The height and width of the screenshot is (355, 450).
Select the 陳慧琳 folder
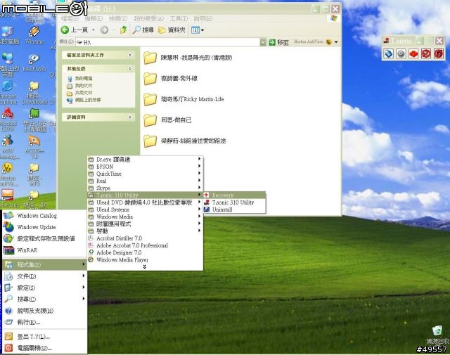pos(188,58)
